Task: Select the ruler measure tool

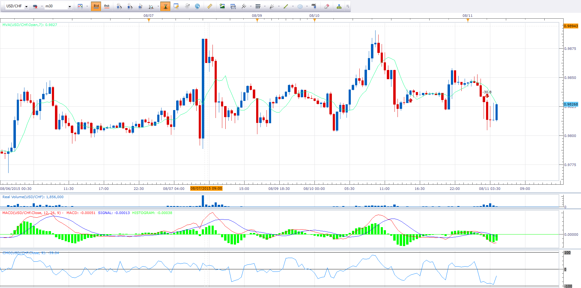Action: tap(210, 6)
